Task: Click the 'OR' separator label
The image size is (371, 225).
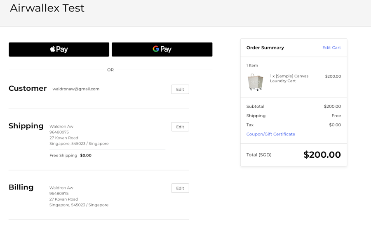Action: tap(110, 70)
